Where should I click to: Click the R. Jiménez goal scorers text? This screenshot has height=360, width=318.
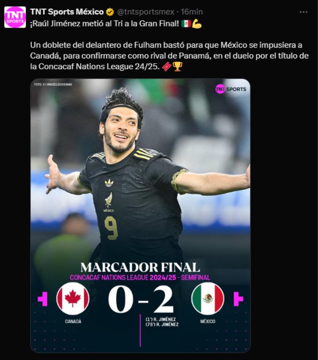click(162, 322)
